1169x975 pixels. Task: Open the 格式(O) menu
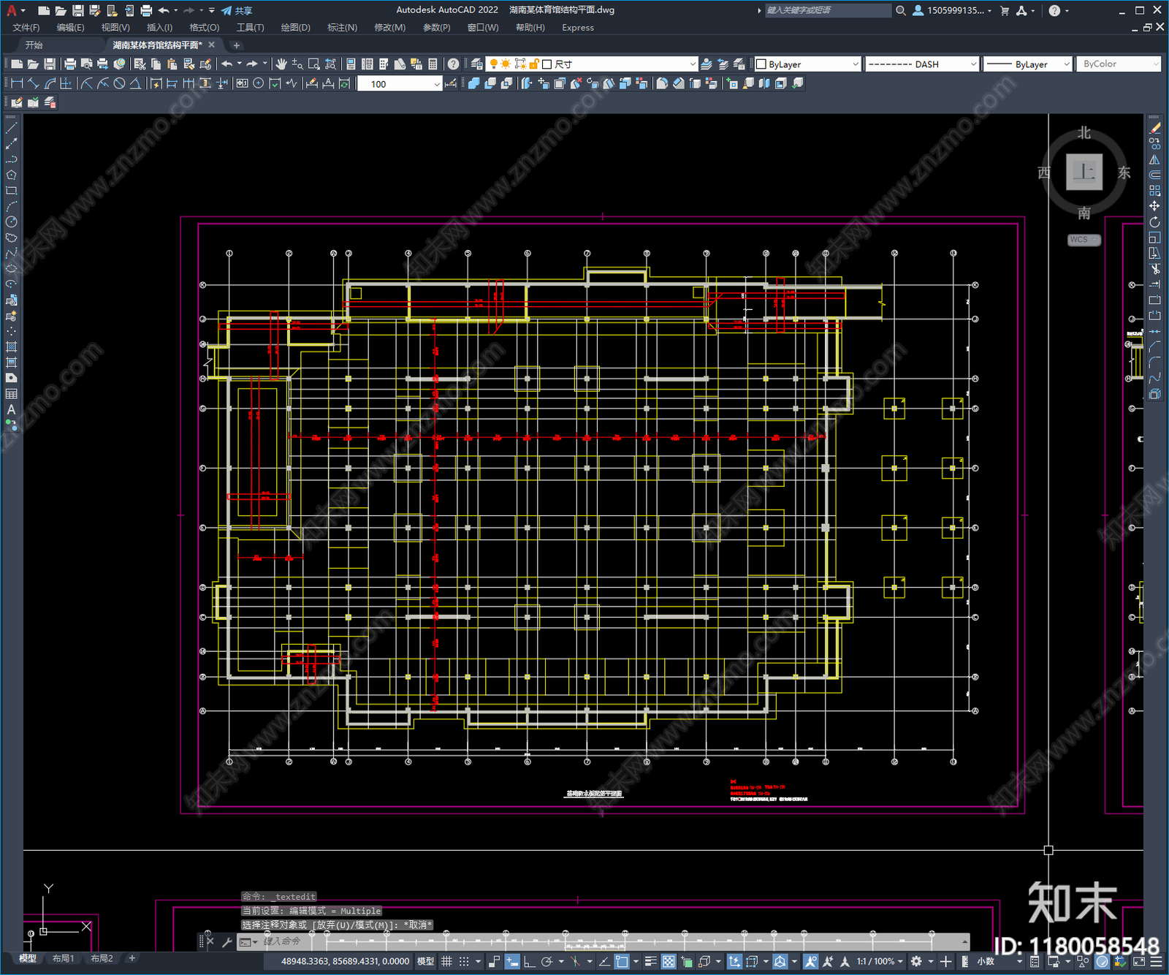pos(205,28)
